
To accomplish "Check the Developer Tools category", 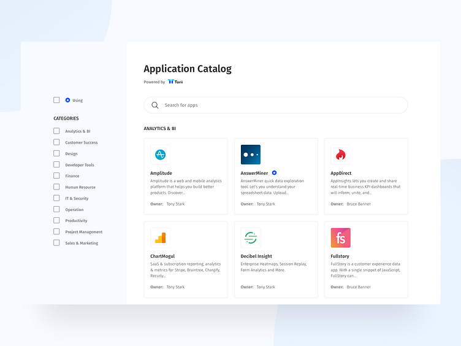I will tap(56, 164).
